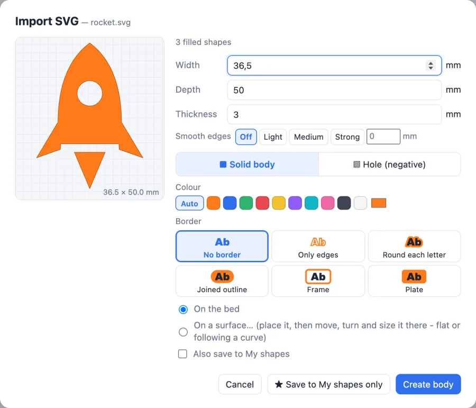Viewport: 476px width, 408px height.
Task: Pick the red colour swatch
Action: [x=262, y=203]
